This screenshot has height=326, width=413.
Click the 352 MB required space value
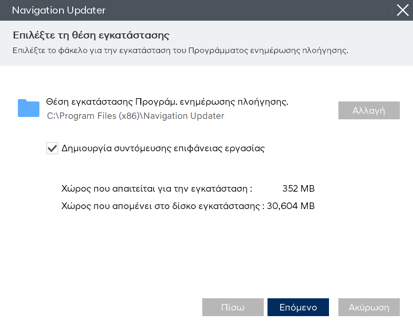[298, 189]
